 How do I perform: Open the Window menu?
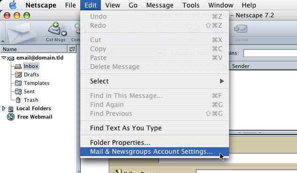click(x=221, y=5)
